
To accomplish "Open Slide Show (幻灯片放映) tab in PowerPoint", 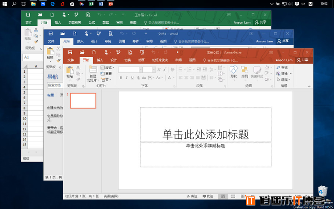I will pos(160,60).
